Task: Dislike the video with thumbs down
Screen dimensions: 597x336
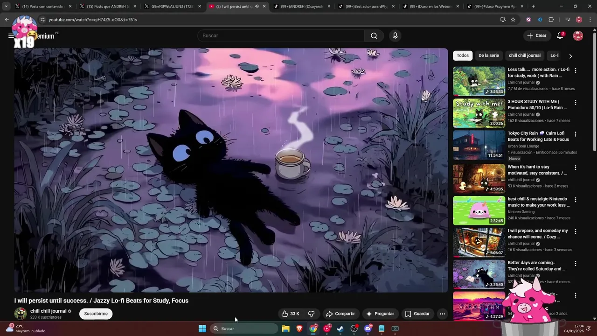Action: click(312, 314)
